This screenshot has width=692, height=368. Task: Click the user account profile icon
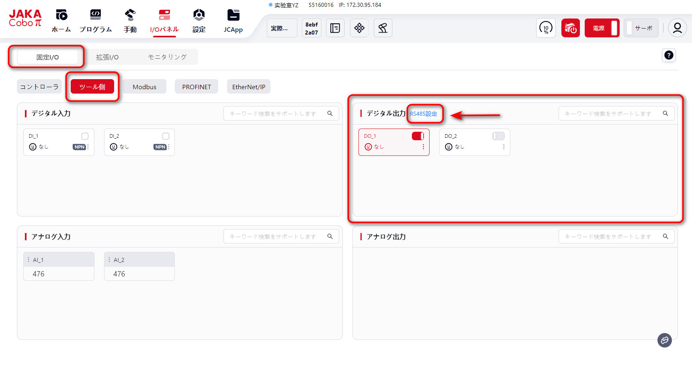point(677,28)
